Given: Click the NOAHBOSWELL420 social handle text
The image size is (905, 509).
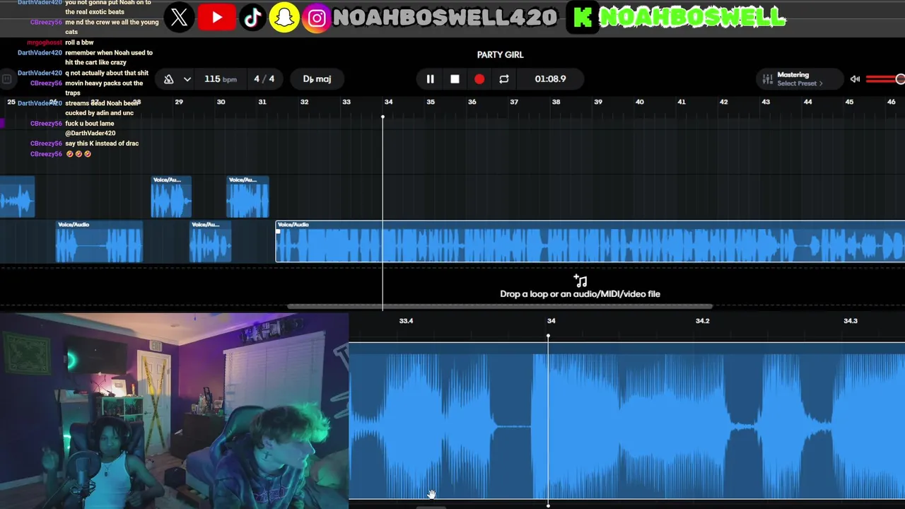Looking at the screenshot, I should [x=445, y=18].
